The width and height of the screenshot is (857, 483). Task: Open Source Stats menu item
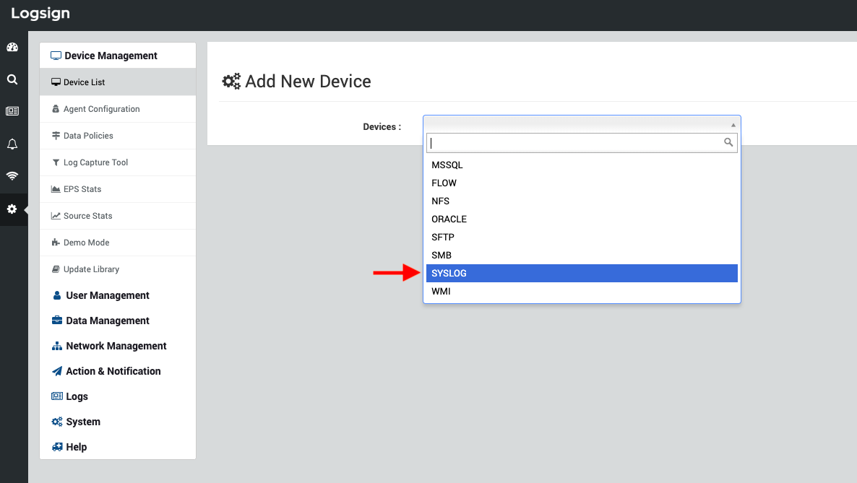pos(118,216)
